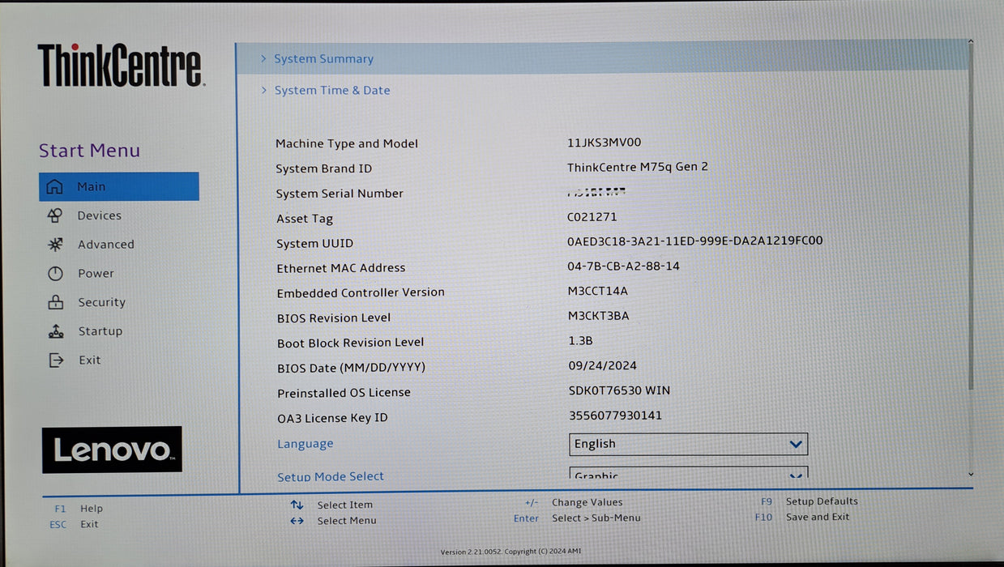Select the Power button icon
The image size is (1004, 567).
pos(55,274)
